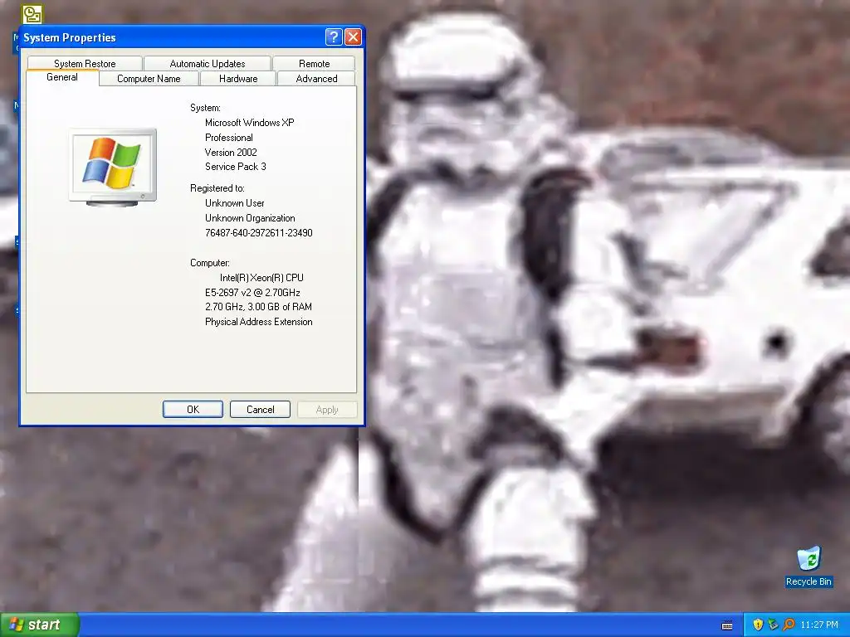The image size is (850, 637).
Task: Open the Recycle Bin desktop icon
Action: click(808, 566)
